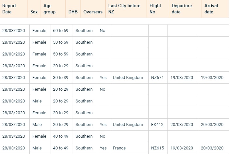Select the NZ615 flight cell
Image resolution: width=230 pixels, height=155 pixels.
(x=158, y=148)
